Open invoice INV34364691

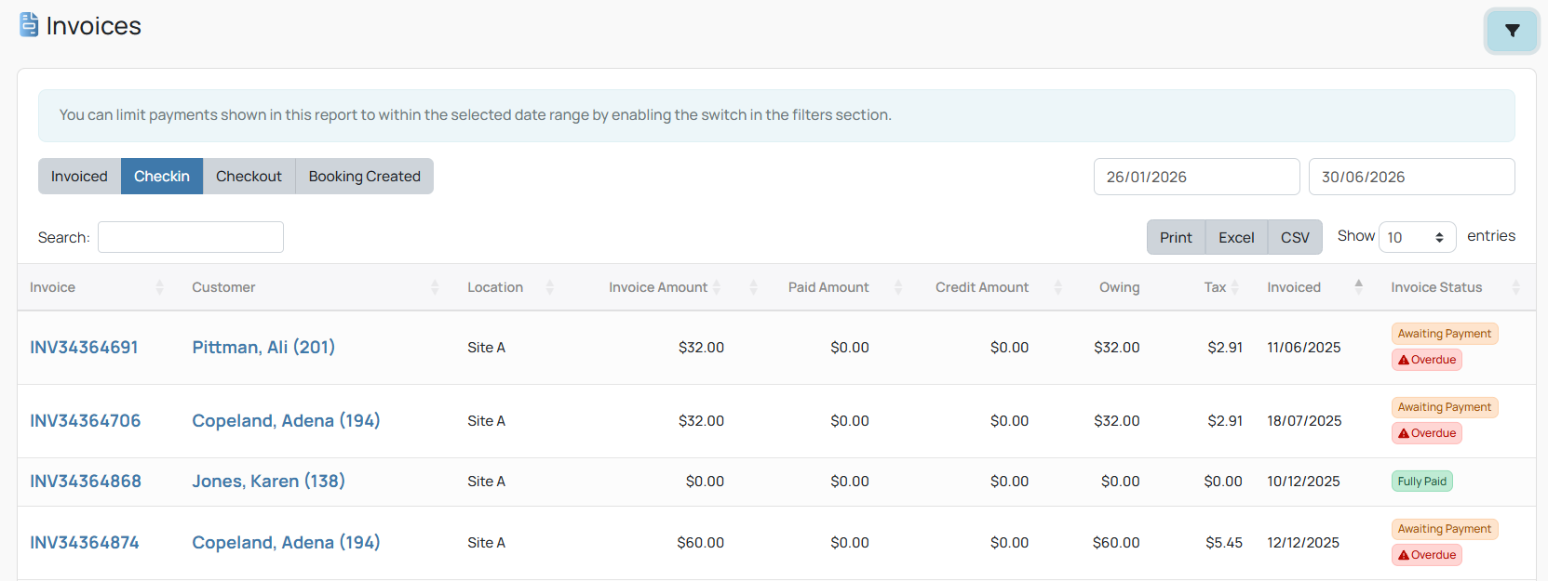click(x=84, y=347)
